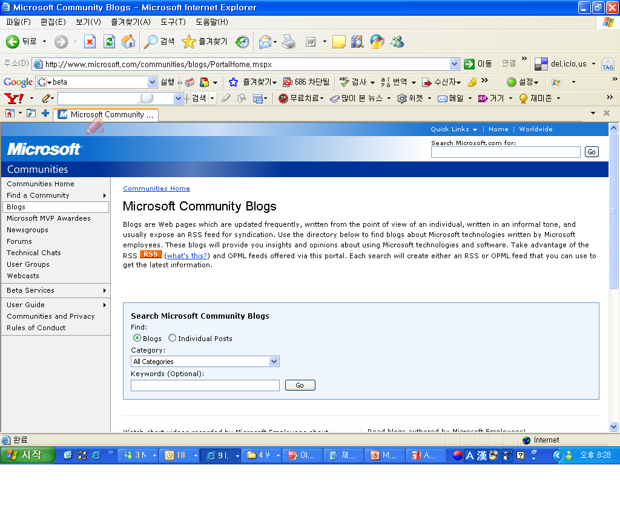Select the Blogs radio button

pyautogui.click(x=137, y=338)
